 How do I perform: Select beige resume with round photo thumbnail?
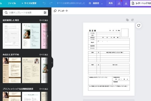[31, 70]
